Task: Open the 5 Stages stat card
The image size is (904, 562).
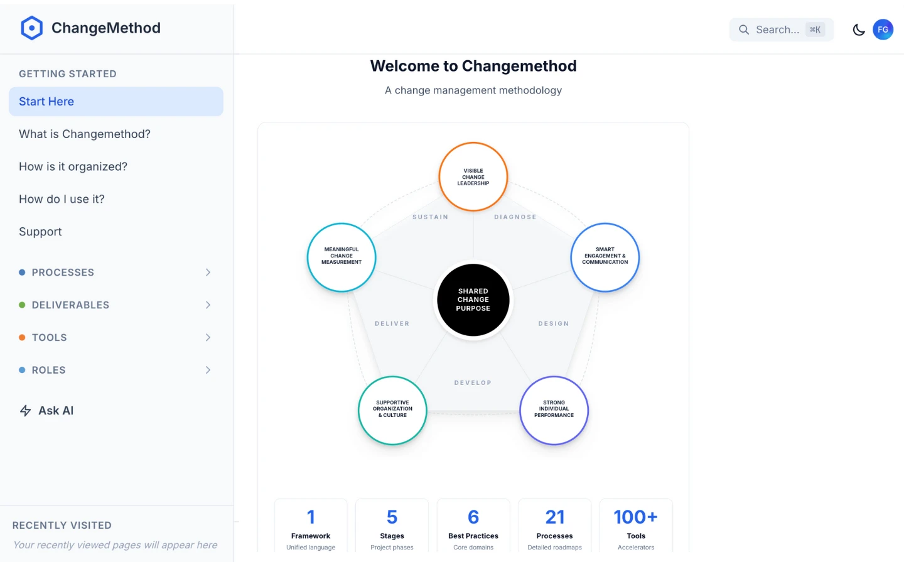Action: (x=392, y=526)
